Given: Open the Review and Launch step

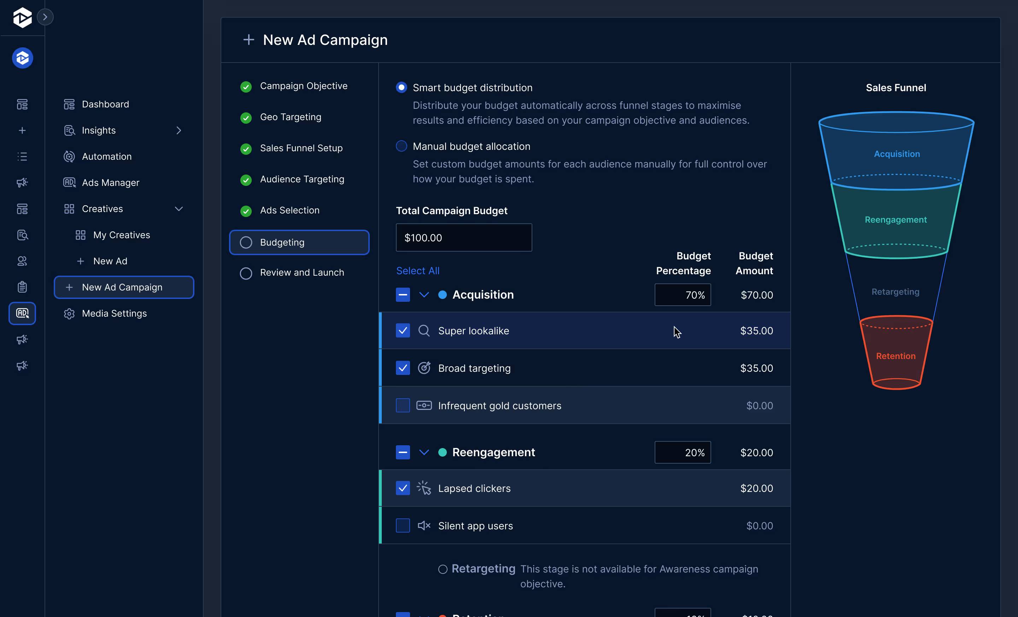Looking at the screenshot, I should [x=302, y=272].
